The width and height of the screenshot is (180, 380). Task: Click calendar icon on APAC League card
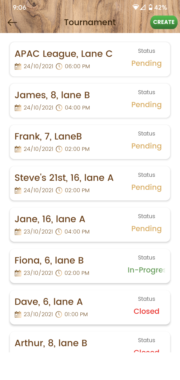tap(18, 66)
